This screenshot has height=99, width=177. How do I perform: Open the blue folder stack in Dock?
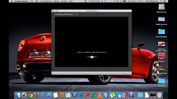pyautogui.click(x=140, y=95)
